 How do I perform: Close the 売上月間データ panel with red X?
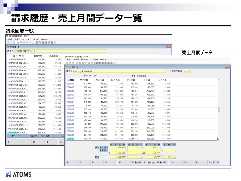227,67
